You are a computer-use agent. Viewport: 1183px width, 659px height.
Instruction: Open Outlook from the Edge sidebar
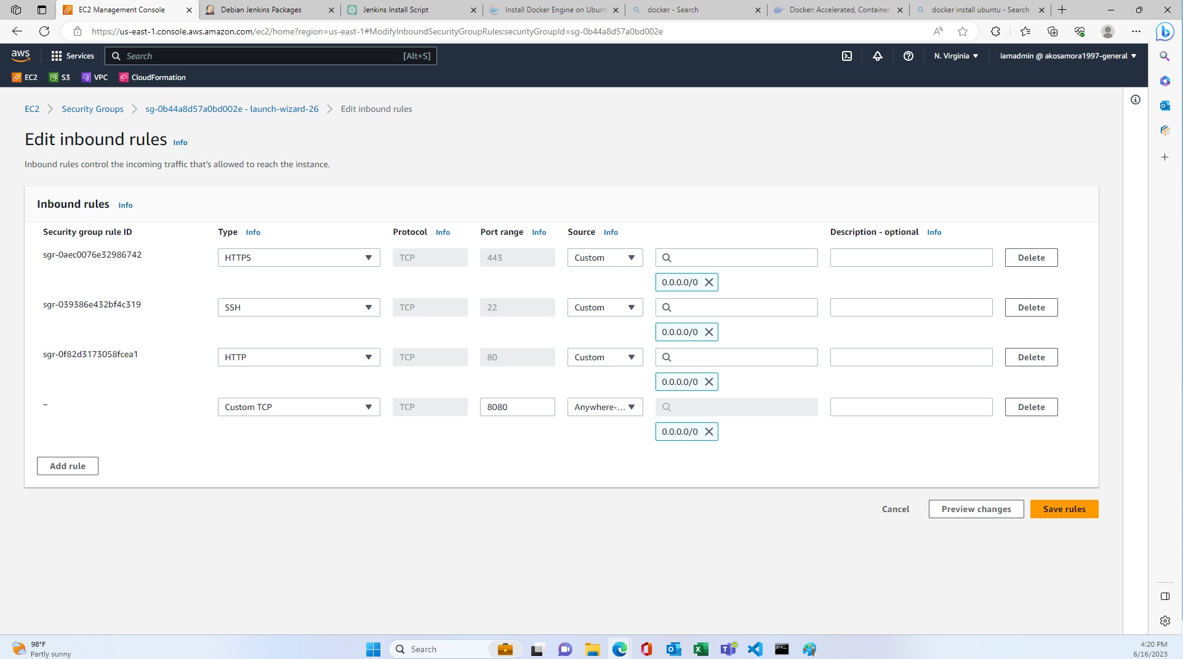tap(1165, 105)
